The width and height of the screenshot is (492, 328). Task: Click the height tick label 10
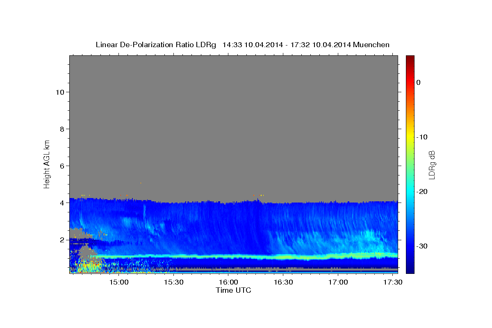coord(60,92)
